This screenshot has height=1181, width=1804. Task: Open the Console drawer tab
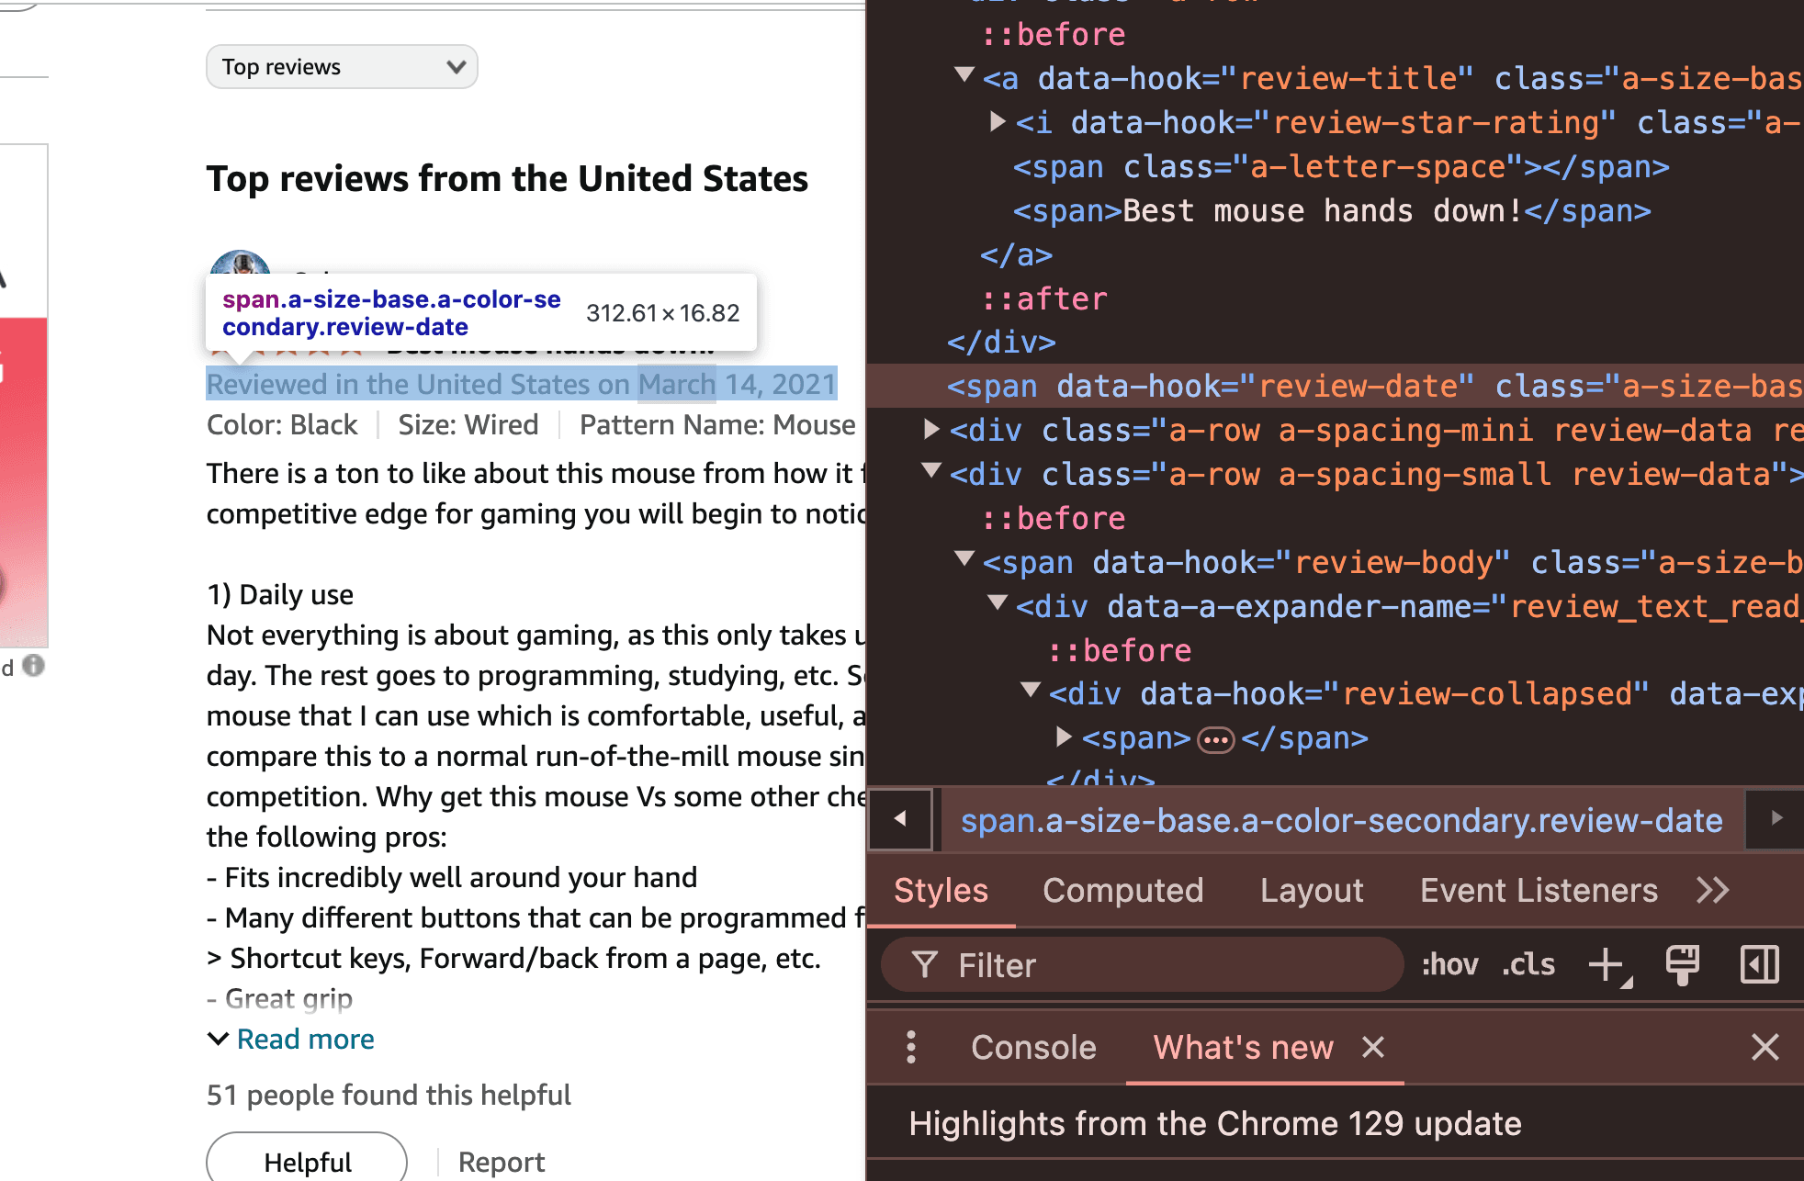click(1033, 1047)
